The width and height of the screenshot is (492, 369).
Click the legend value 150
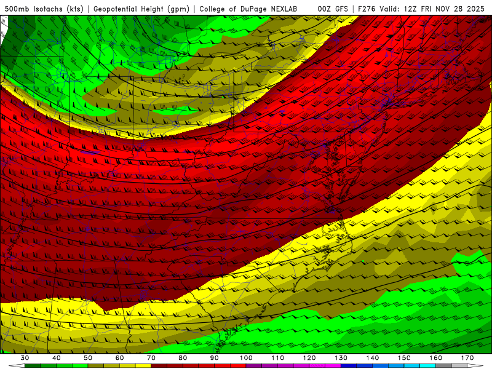click(404, 358)
